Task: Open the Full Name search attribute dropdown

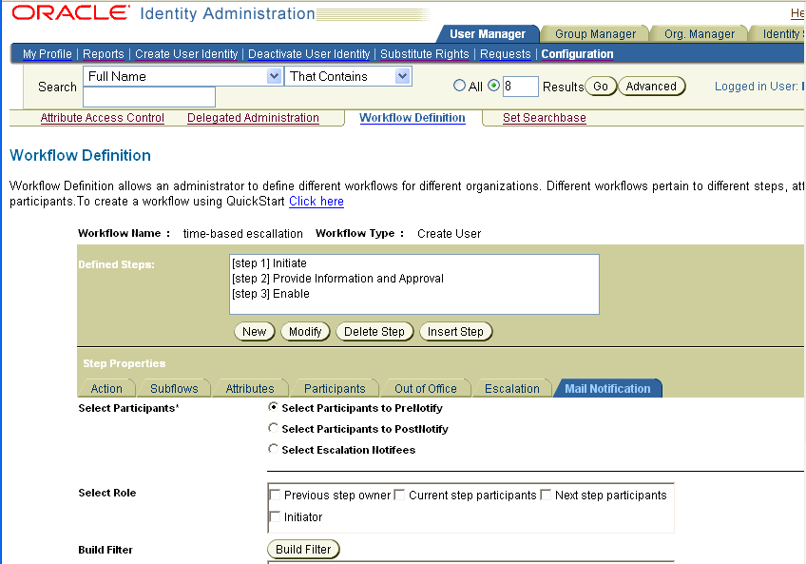Action: [183, 76]
